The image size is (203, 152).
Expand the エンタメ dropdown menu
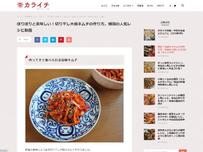pyautogui.click(x=128, y=6)
